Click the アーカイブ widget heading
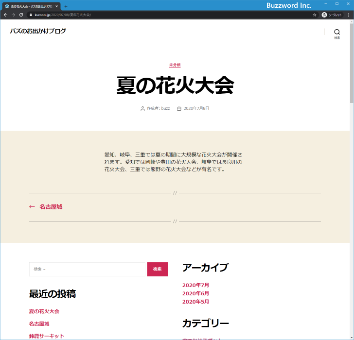354x340 pixels. pos(205,268)
